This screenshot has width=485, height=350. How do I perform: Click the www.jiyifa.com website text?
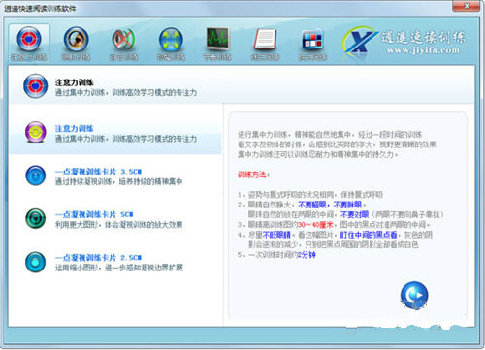[x=423, y=50]
